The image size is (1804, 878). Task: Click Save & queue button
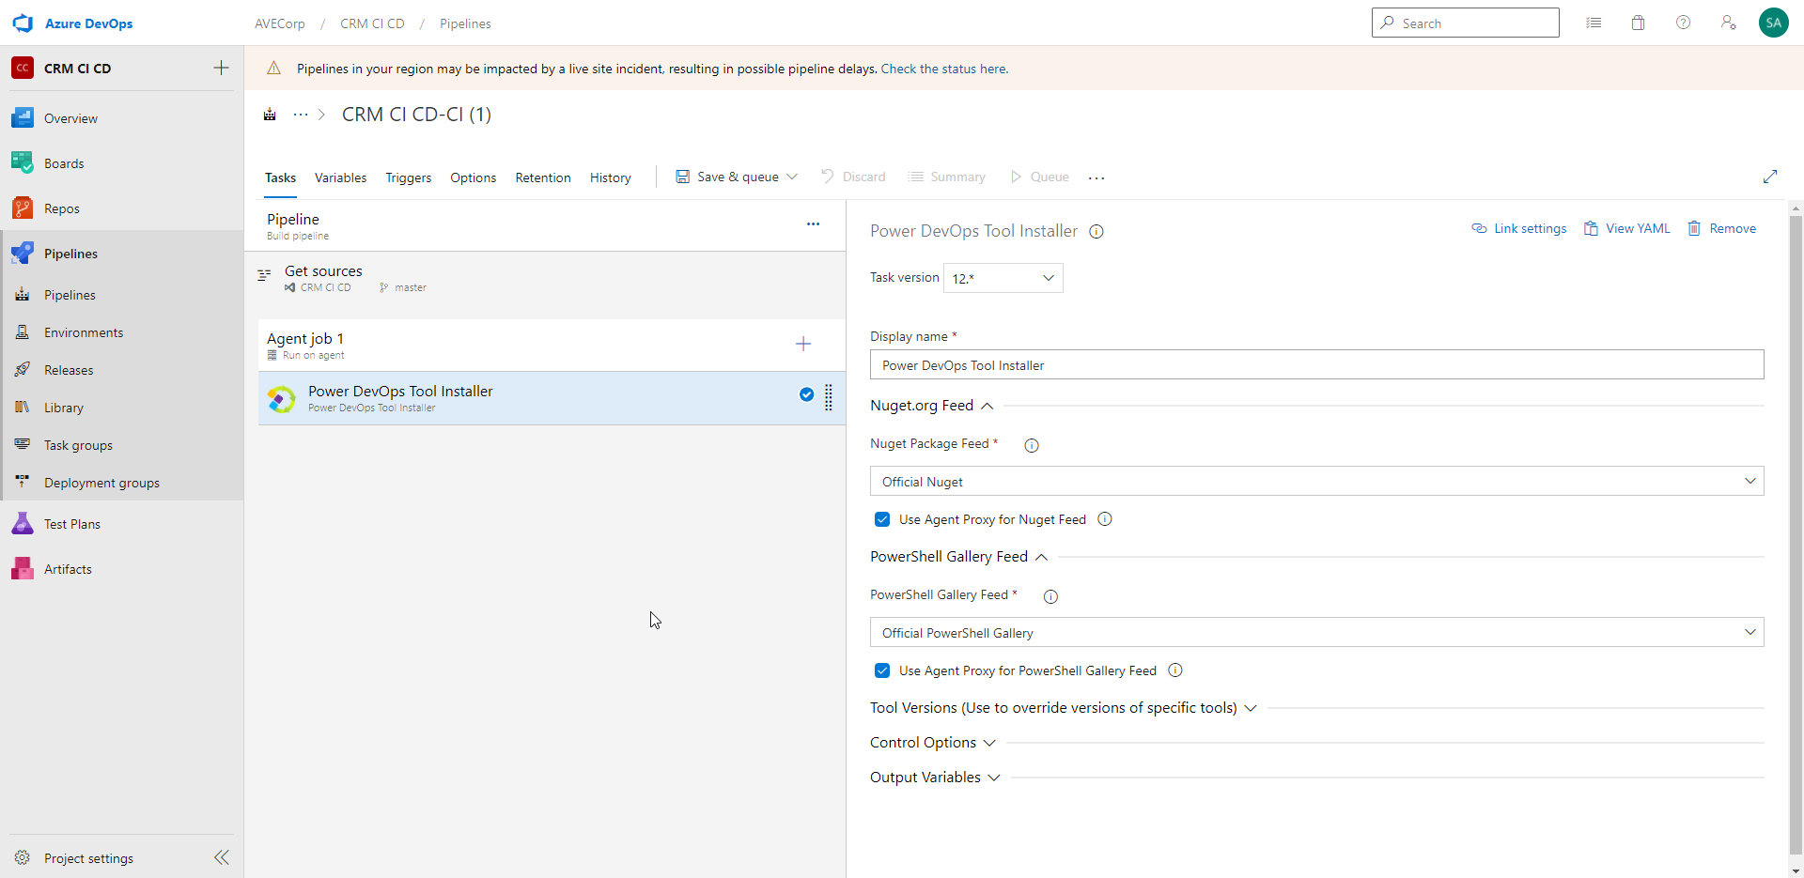point(727,177)
